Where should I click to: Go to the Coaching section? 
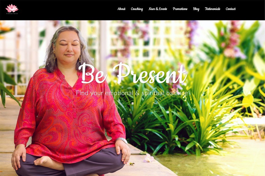click(x=137, y=9)
